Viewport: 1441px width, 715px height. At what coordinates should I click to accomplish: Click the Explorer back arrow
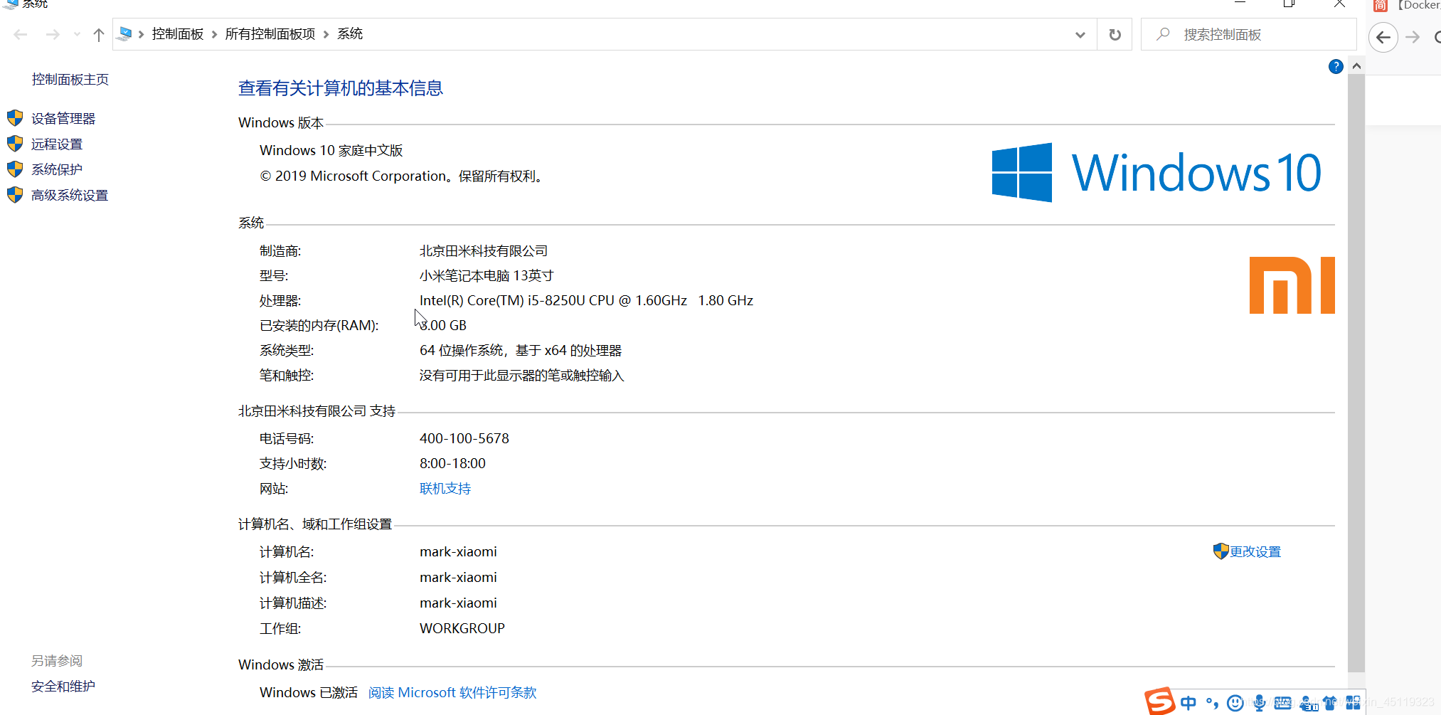tap(21, 34)
